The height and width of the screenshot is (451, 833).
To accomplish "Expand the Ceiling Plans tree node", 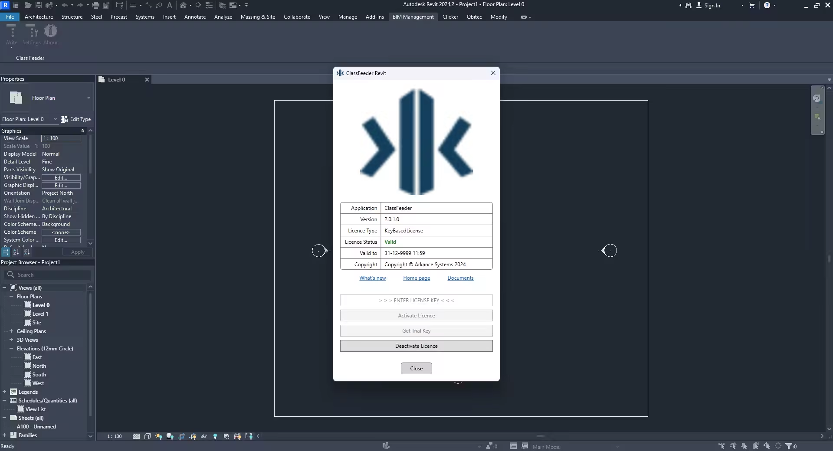I will pyautogui.click(x=11, y=331).
